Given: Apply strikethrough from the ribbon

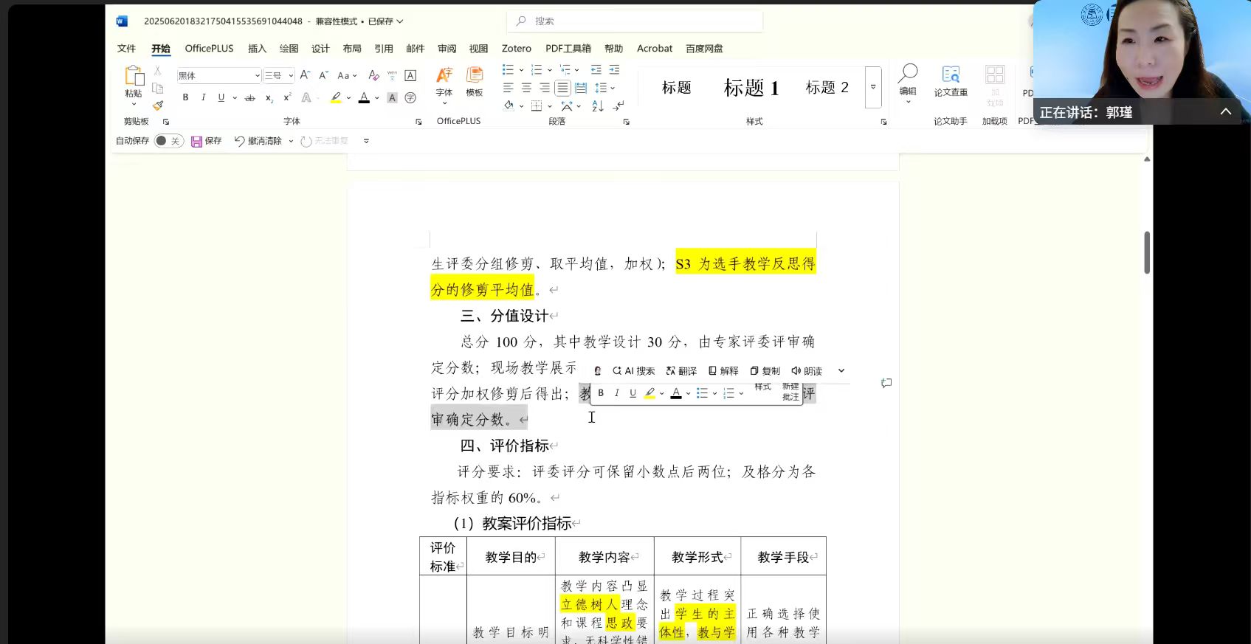Looking at the screenshot, I should click(x=250, y=98).
